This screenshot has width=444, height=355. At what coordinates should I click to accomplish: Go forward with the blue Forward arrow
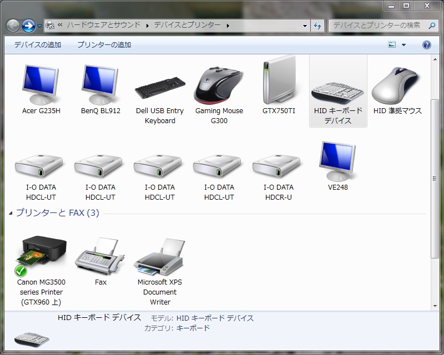tap(28, 26)
